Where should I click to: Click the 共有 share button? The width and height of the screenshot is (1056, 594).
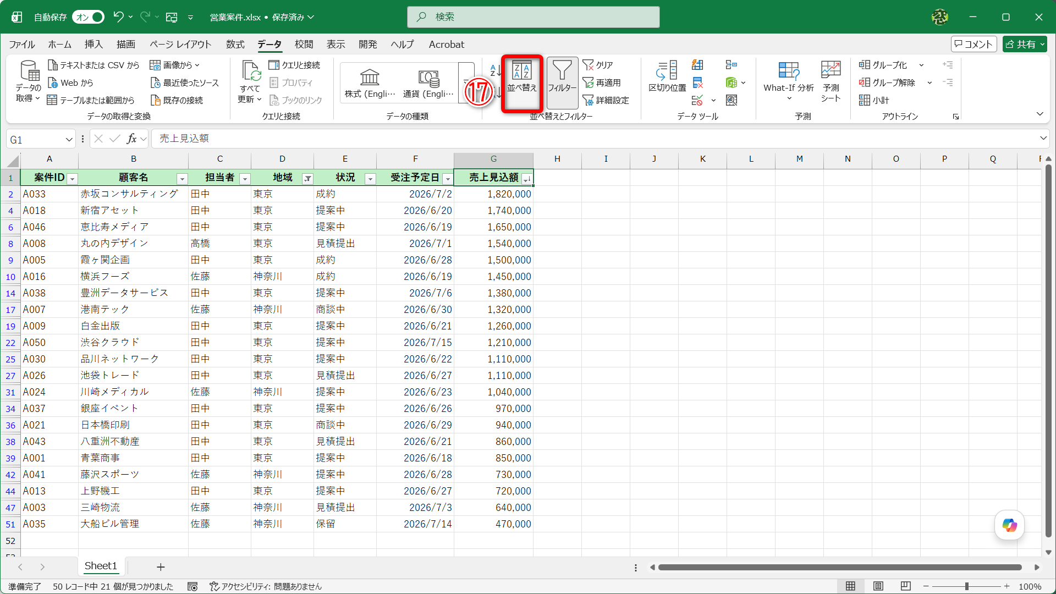(1024, 45)
